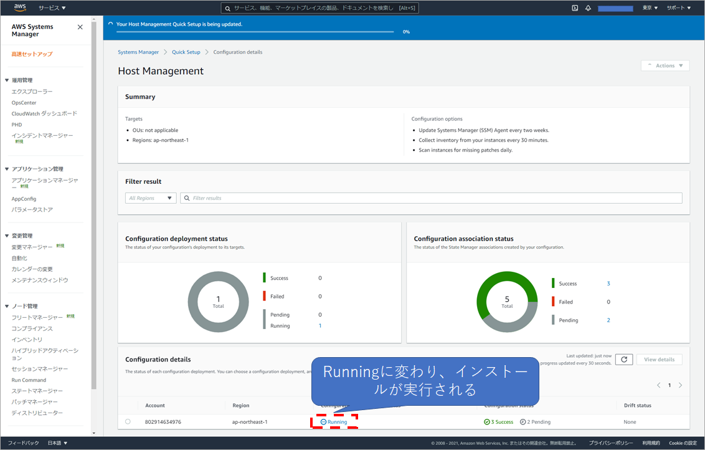Click the View details button
705x450 pixels.
click(x=659, y=360)
